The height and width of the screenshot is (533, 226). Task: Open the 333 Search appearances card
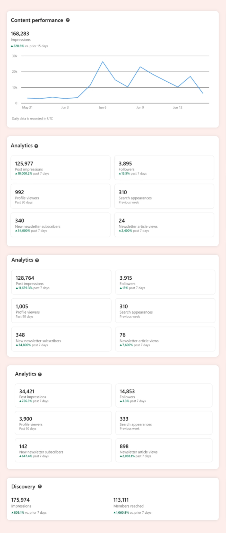(x=164, y=423)
